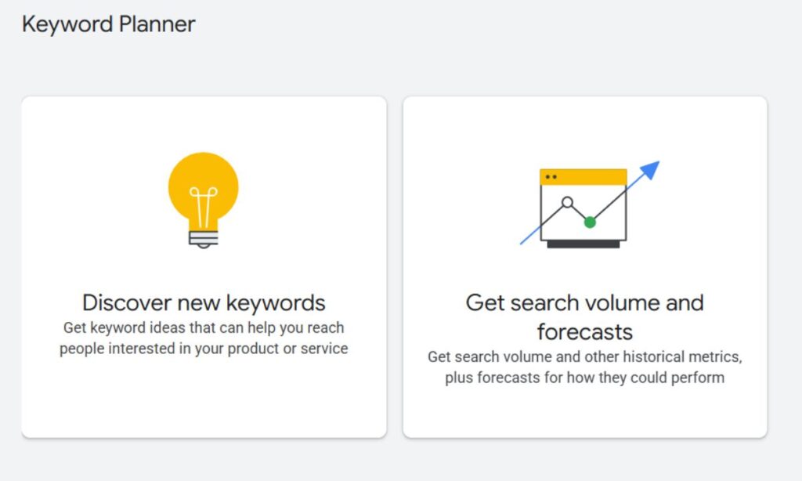
Task: Click the lightbulb base in the illustration
Action: coord(203,239)
